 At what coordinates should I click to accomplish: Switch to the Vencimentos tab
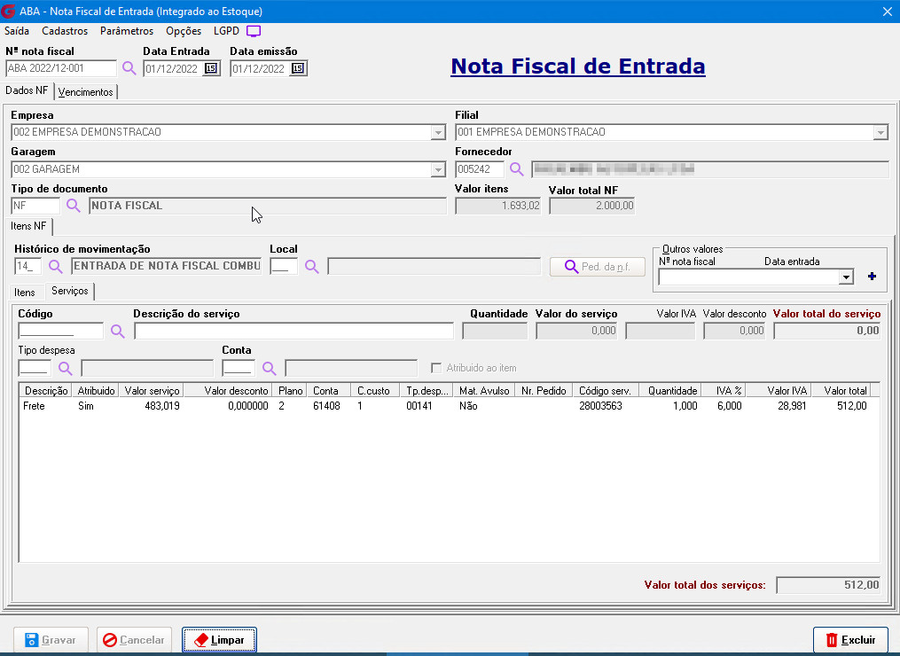85,92
